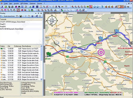Screen dimensions: 133x98
Task: Toggle the green 3D view button
Action: pos(88,7)
